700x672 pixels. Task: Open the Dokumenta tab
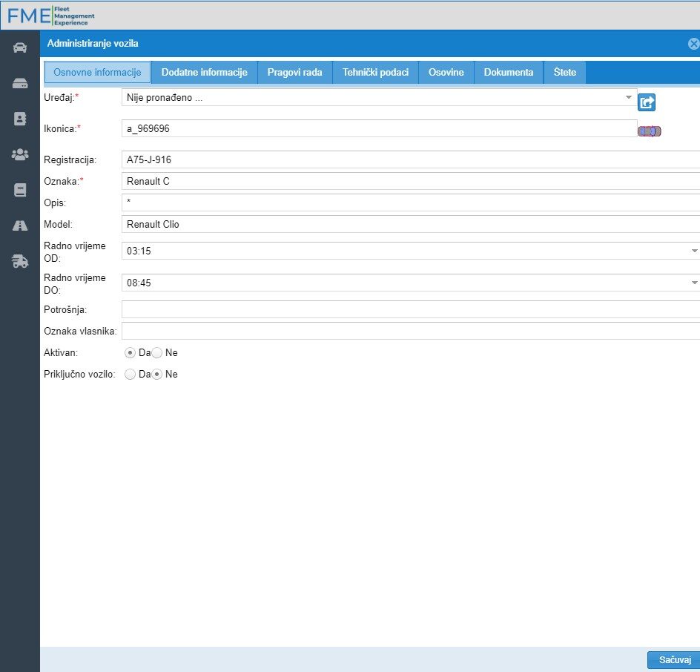point(509,73)
